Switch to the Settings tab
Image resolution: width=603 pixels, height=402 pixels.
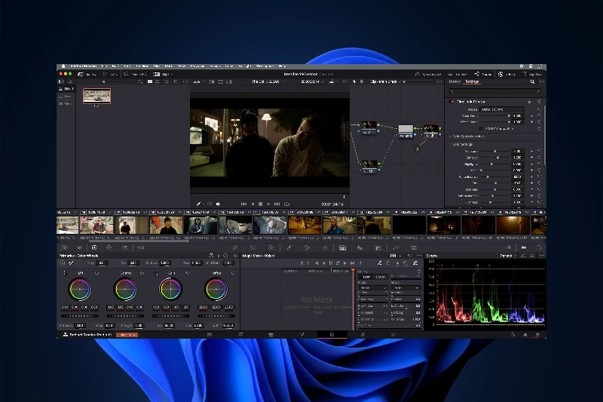click(x=472, y=81)
